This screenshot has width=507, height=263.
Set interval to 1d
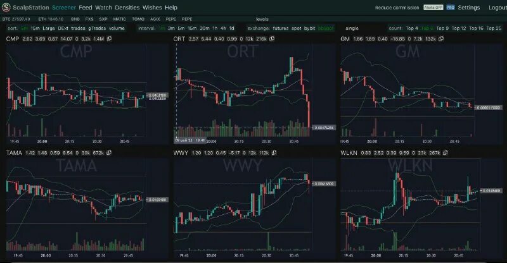tap(231, 28)
